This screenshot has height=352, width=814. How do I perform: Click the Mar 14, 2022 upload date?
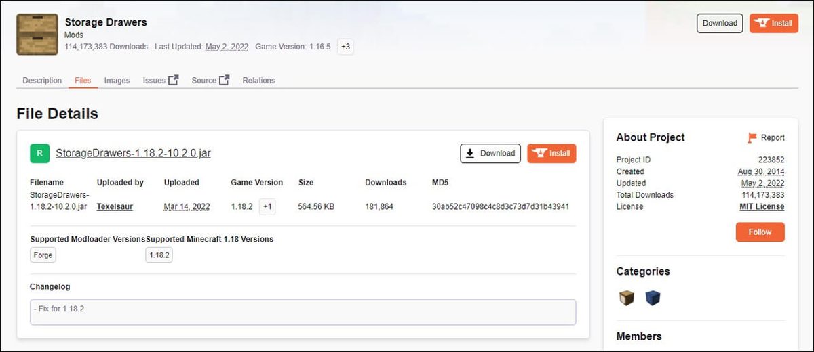coord(187,206)
